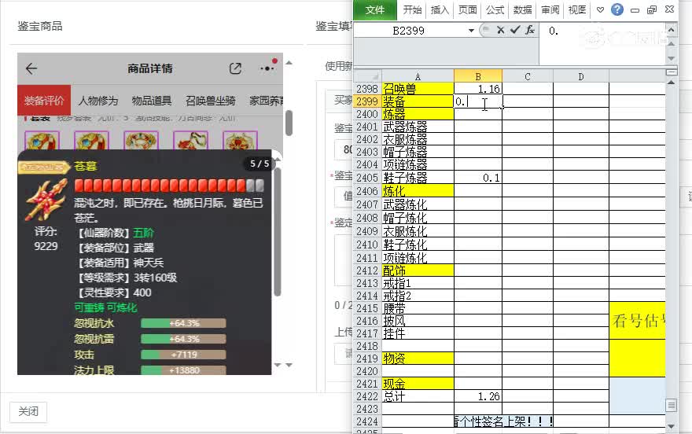Image resolution: width=692 pixels, height=434 pixels.
Task: Click the select-all corner of the sheet
Action: [x=367, y=76]
